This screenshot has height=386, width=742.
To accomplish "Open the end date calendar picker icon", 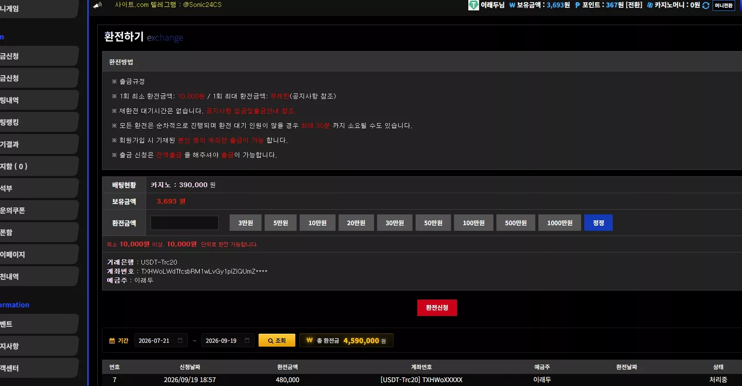I will (247, 341).
